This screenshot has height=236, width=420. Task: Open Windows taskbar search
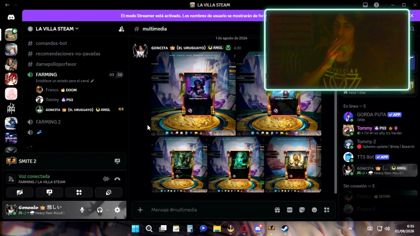(x=149, y=228)
